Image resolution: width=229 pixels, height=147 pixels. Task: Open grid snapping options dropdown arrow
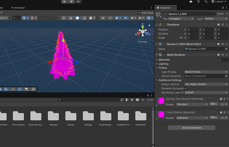click(28, 18)
